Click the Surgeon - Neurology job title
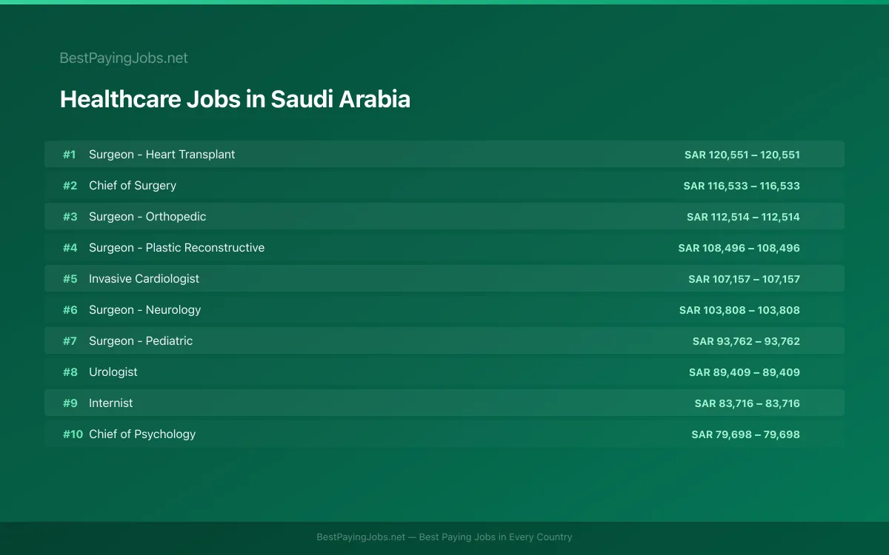Screen dimensions: 889x555 point(144,309)
